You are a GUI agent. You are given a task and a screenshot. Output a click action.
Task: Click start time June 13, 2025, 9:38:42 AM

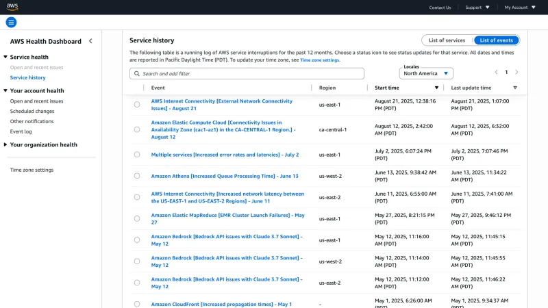tap(406, 176)
